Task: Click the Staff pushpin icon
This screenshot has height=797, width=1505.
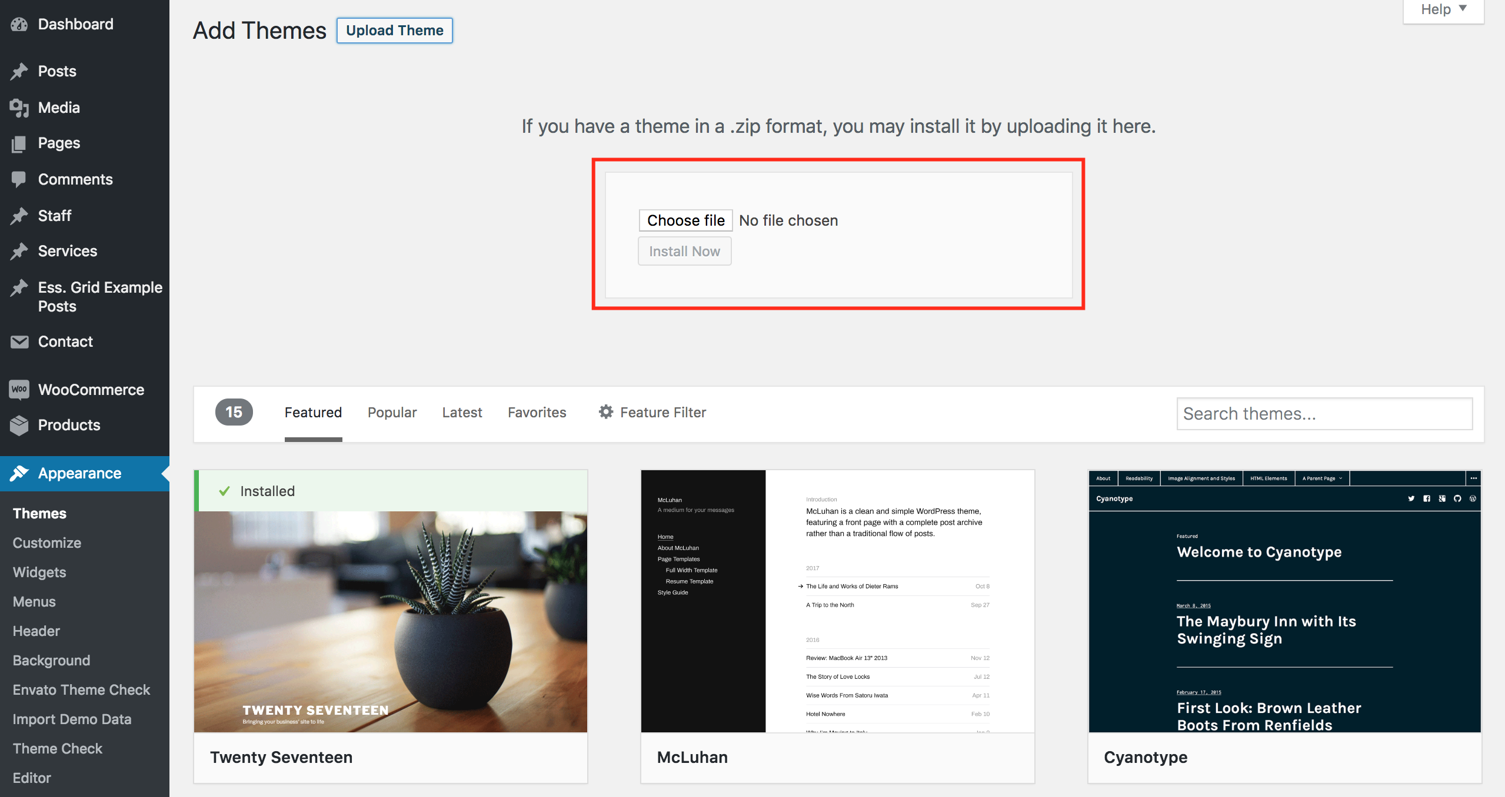Action: 19,216
